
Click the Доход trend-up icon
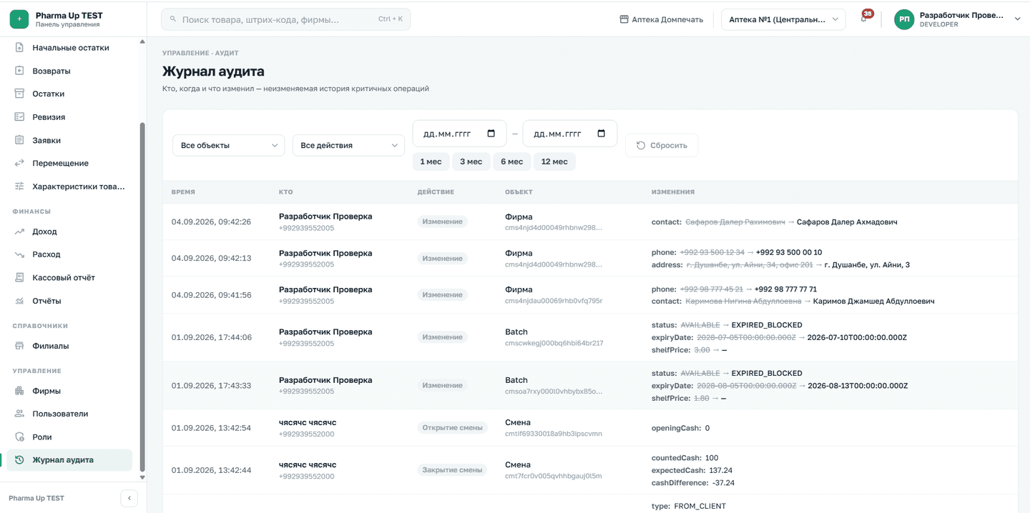point(19,231)
